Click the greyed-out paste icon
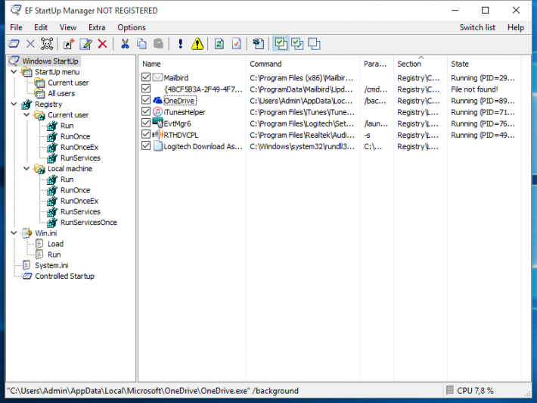537x403 pixels. tap(158, 44)
